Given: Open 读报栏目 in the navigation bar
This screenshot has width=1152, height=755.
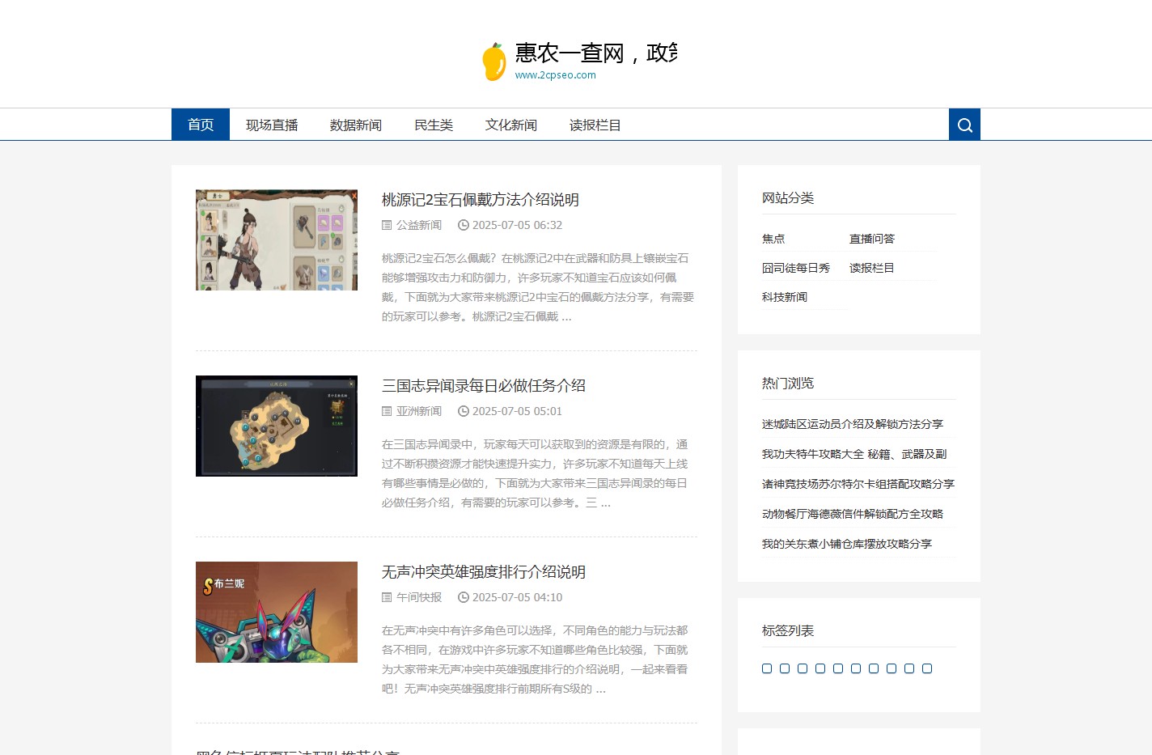Looking at the screenshot, I should click(x=595, y=125).
